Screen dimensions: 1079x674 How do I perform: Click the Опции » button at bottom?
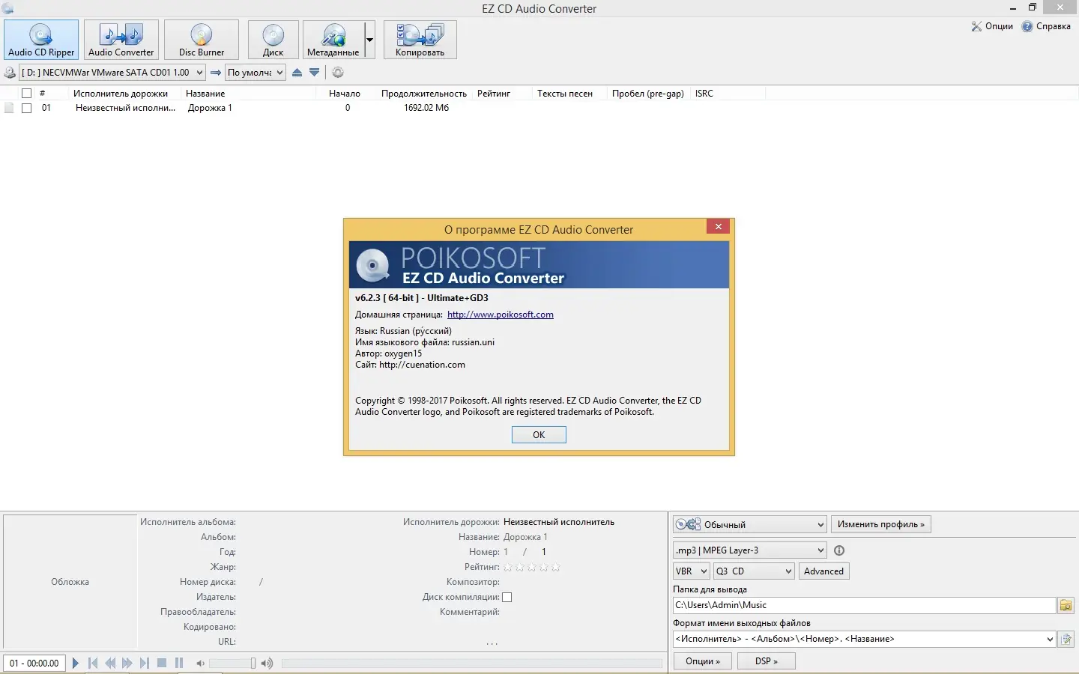(703, 661)
